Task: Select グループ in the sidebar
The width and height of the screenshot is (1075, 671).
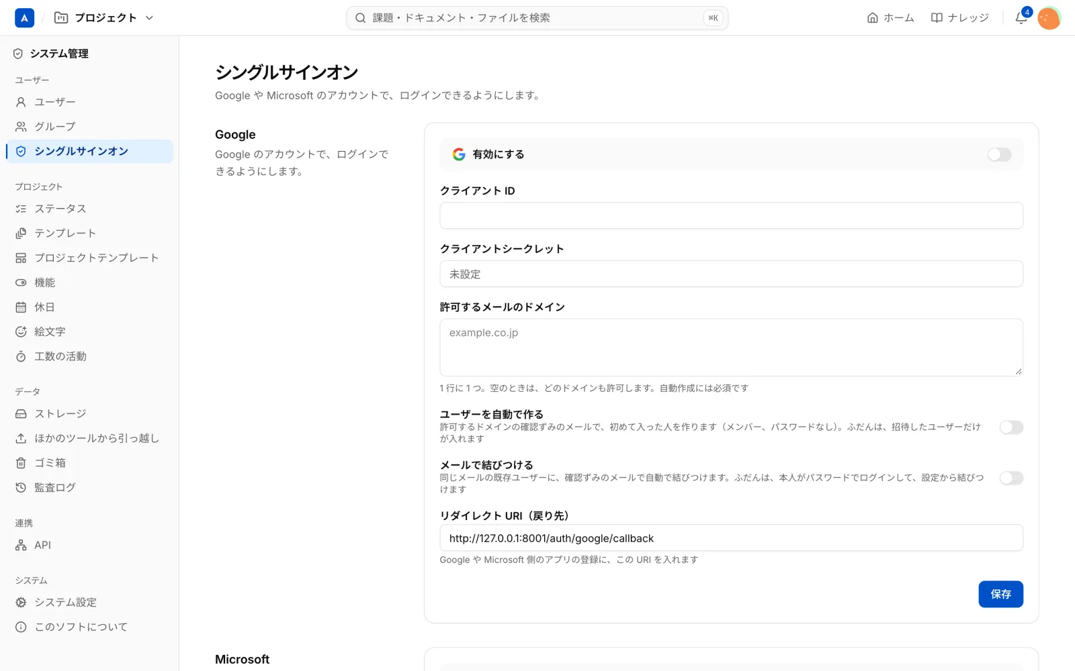Action: click(x=89, y=127)
